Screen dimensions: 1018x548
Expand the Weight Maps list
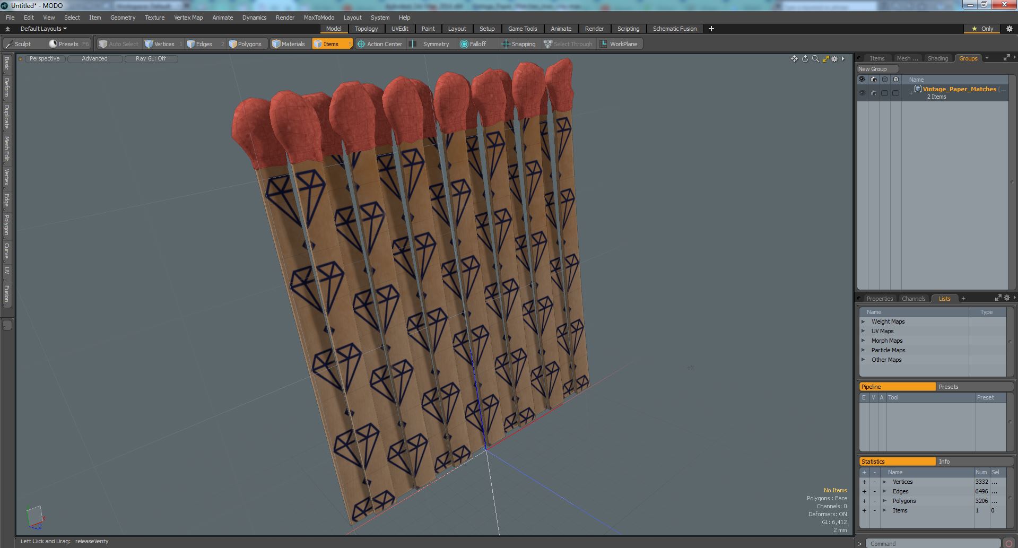[863, 321]
